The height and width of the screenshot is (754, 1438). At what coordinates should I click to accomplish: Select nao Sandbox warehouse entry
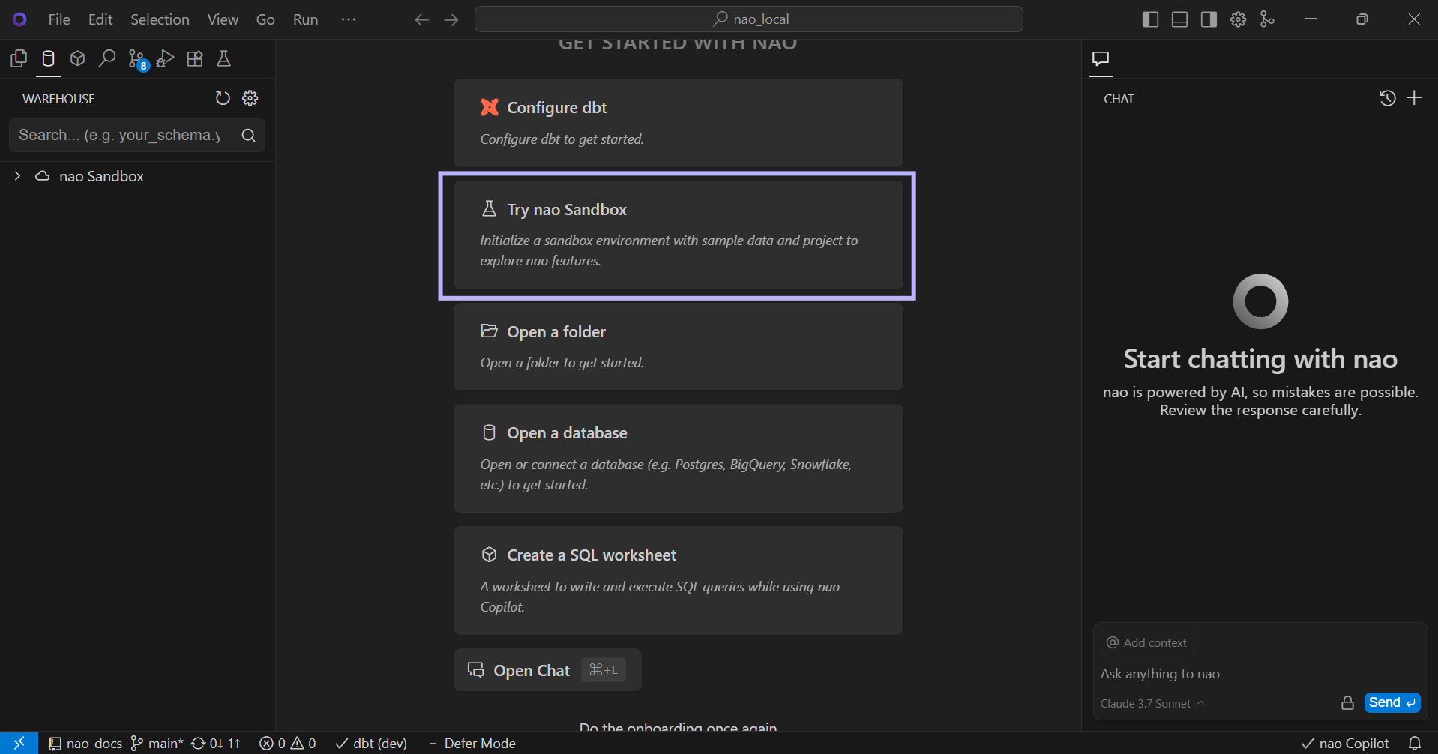tap(101, 176)
